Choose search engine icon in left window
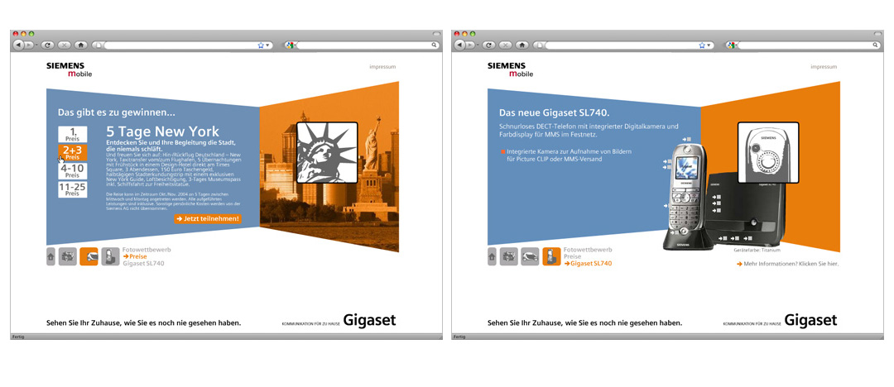894x387 pixels. pos(291,45)
